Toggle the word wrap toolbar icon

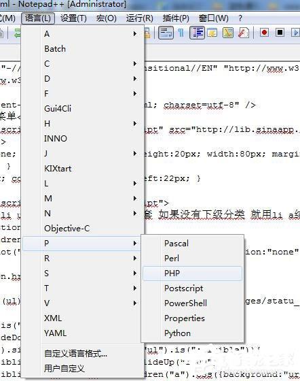166,33
